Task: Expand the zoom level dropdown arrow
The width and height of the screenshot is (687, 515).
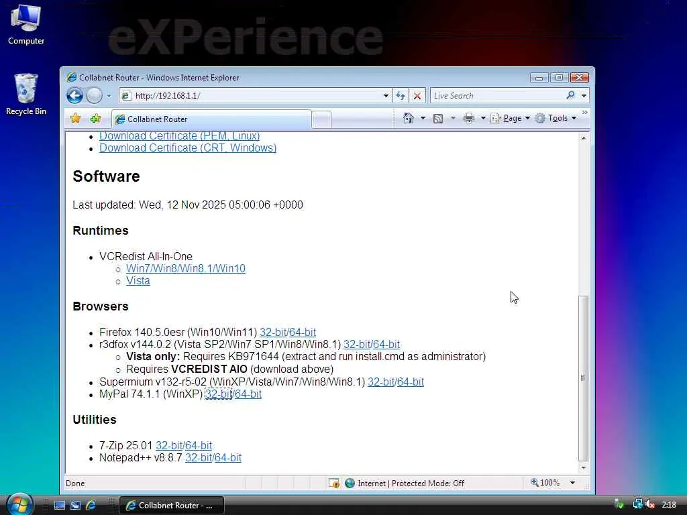Action: tap(572, 483)
